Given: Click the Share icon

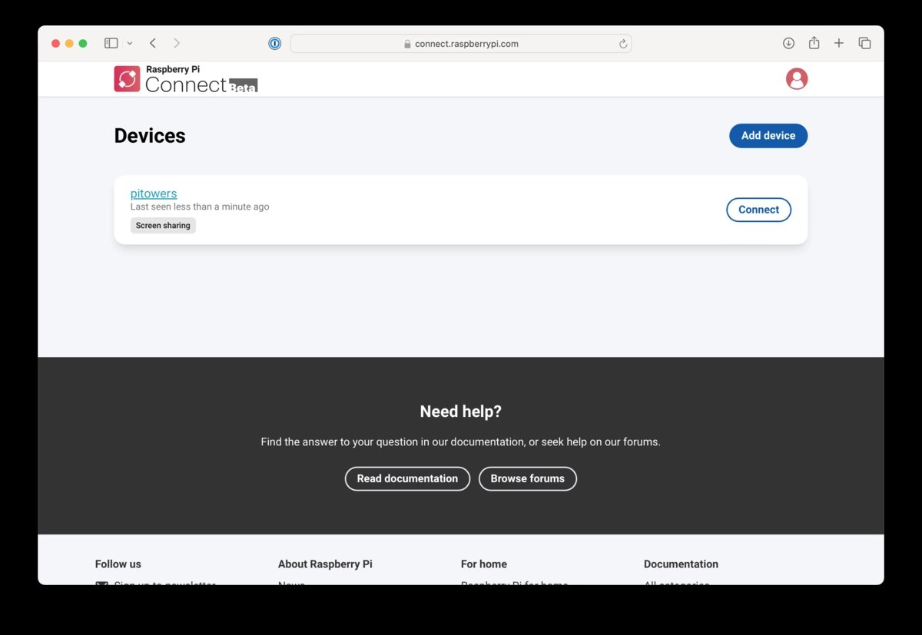Looking at the screenshot, I should point(814,43).
